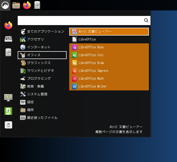Click the orange Impress presentation icon

click(x=74, y=71)
